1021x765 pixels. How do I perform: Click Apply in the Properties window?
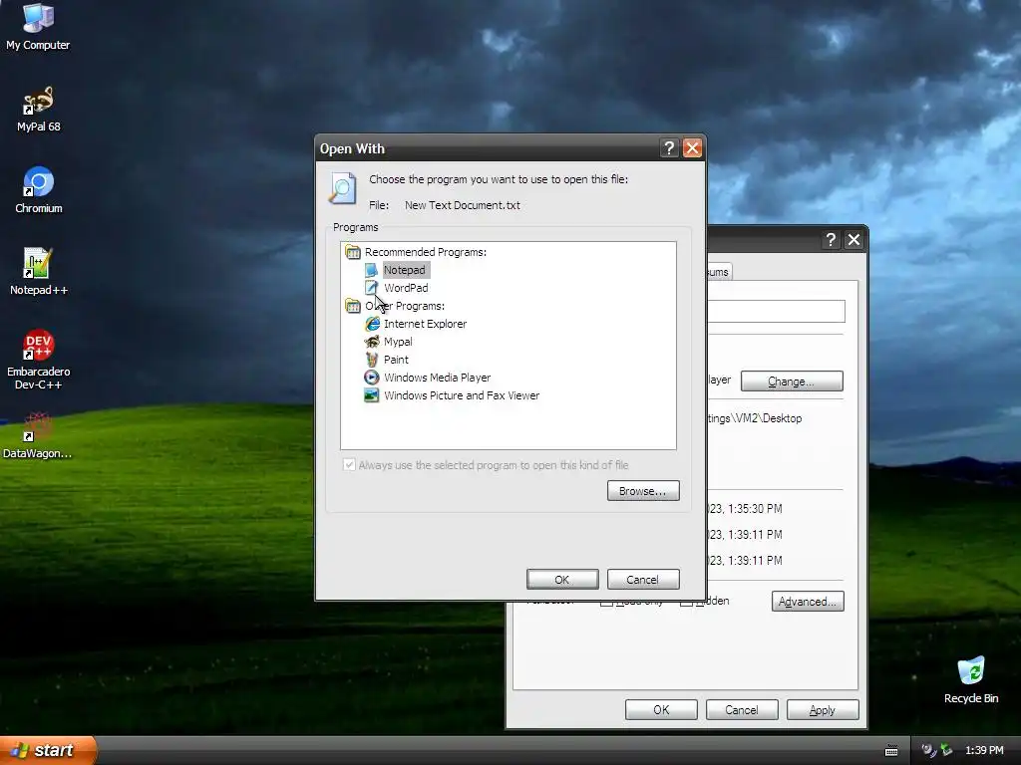(x=823, y=709)
